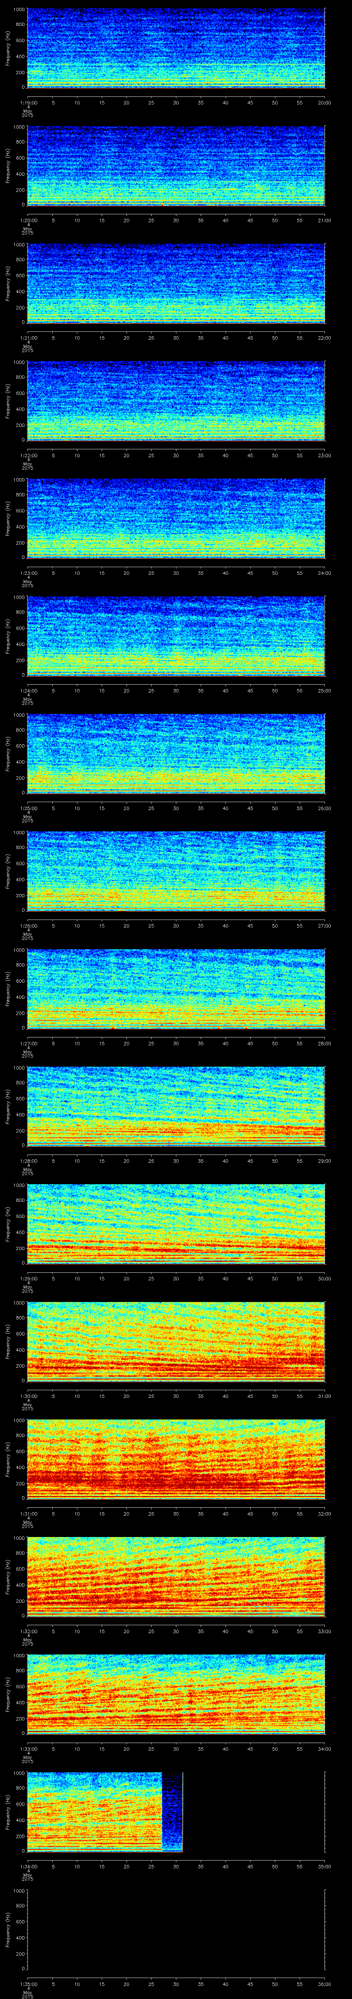Select the spectrogram plot beginning 1:20:00
352x1999 pixels.
point(176,166)
